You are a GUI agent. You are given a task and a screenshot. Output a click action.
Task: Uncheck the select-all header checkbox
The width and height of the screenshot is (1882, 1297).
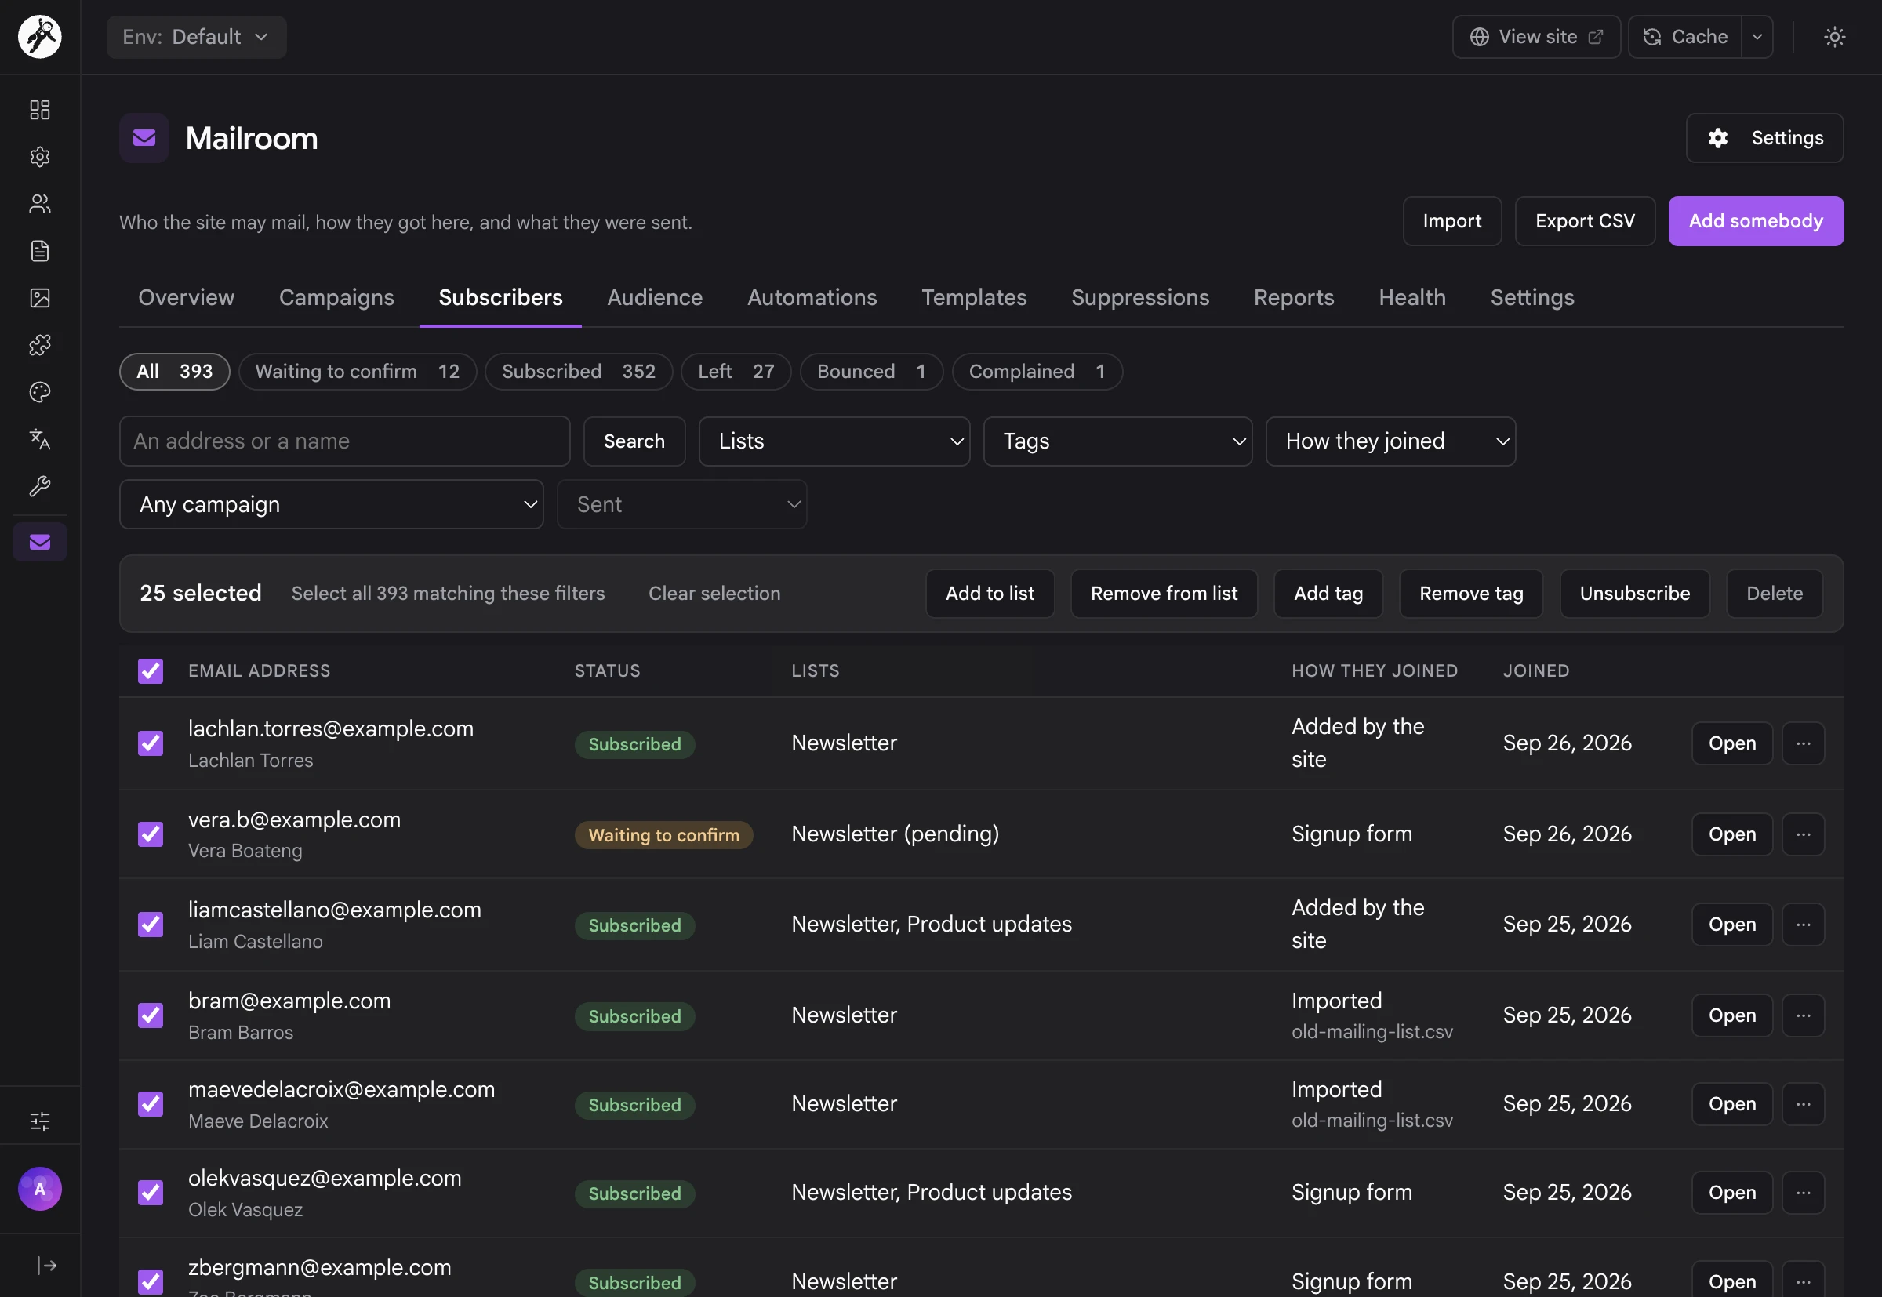[x=151, y=670]
